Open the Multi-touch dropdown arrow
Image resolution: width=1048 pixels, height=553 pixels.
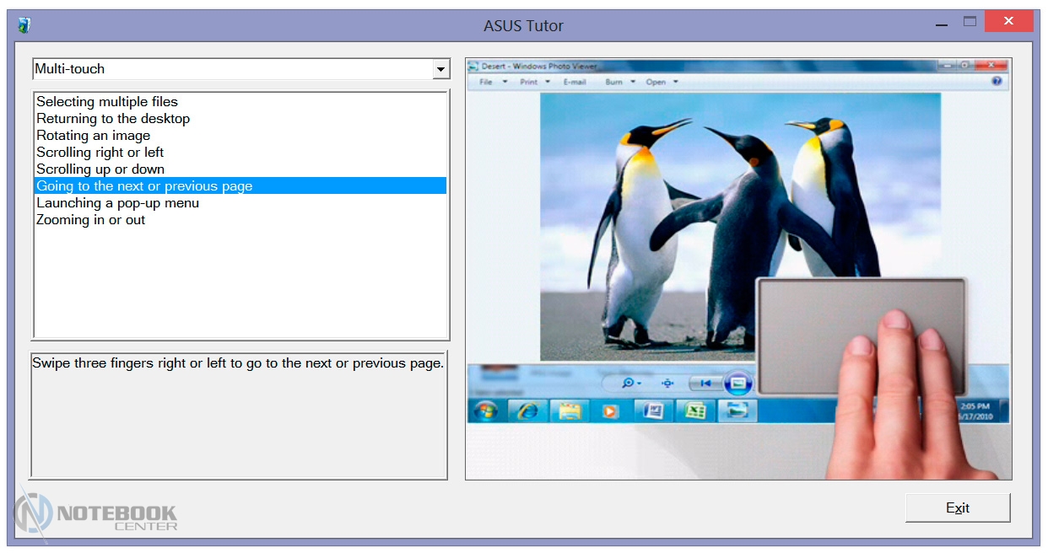[440, 69]
